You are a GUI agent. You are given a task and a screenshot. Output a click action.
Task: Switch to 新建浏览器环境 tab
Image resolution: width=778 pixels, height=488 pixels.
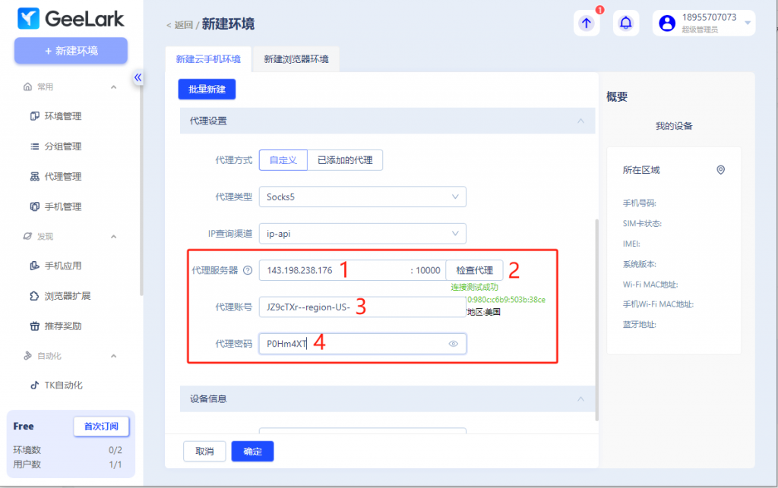click(x=296, y=59)
